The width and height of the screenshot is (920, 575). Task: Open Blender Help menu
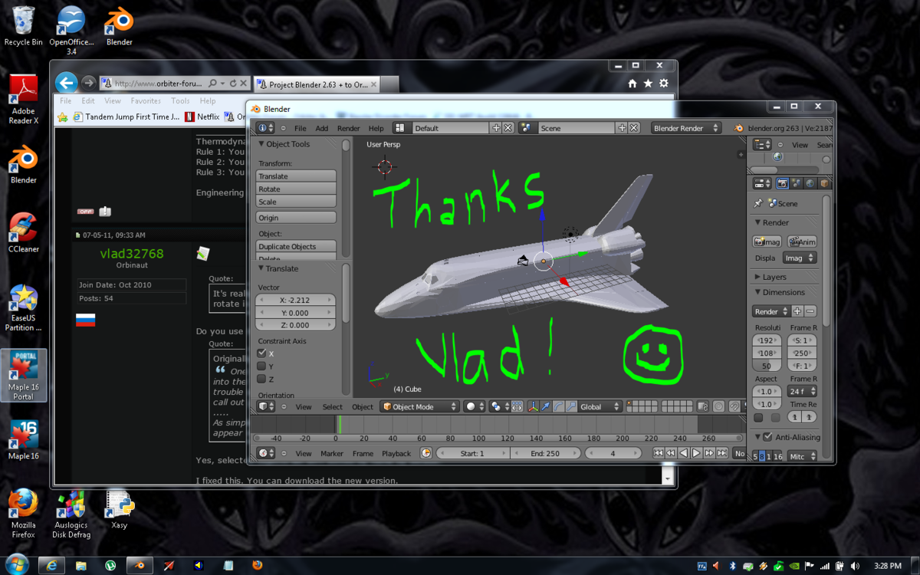(376, 128)
